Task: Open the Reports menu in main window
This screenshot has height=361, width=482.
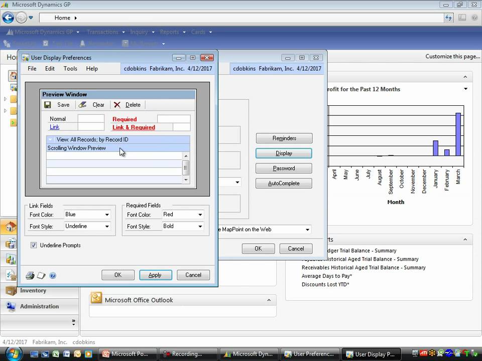Action: coord(172,32)
